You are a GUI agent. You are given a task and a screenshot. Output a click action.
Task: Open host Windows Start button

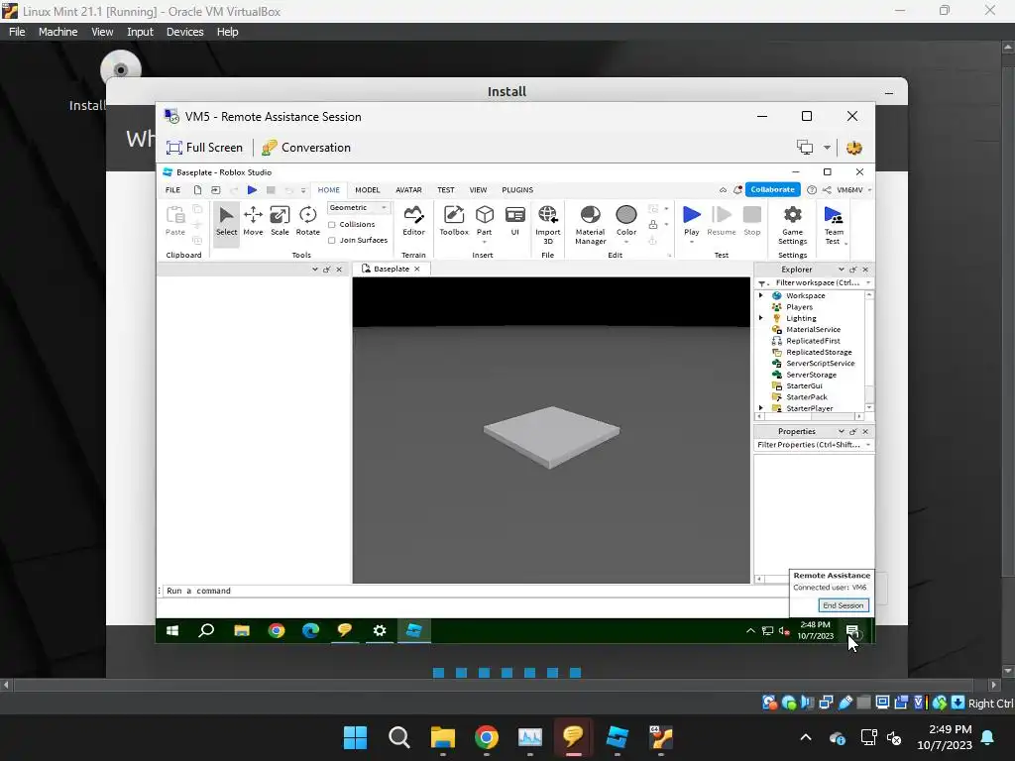tap(355, 737)
